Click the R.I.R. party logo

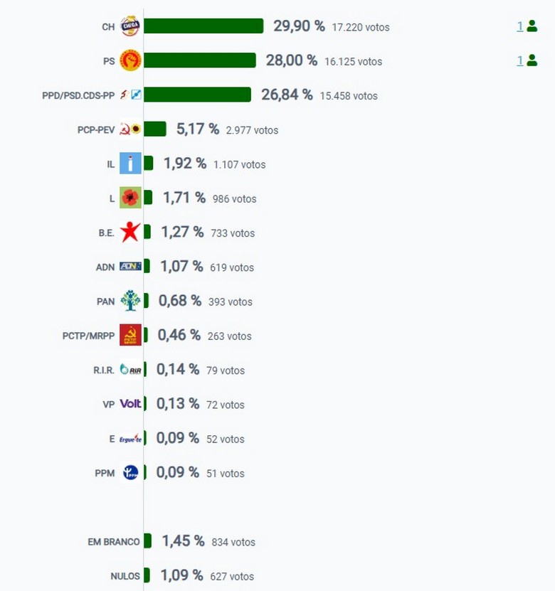click(130, 369)
